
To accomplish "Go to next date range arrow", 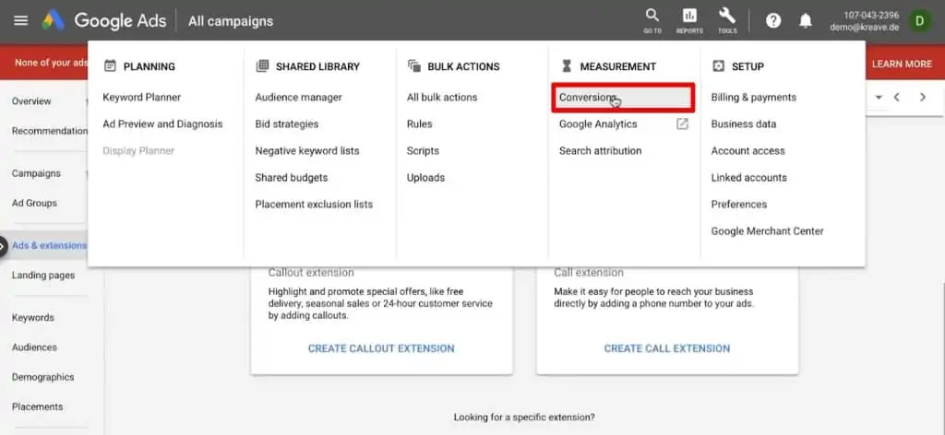I will [923, 97].
